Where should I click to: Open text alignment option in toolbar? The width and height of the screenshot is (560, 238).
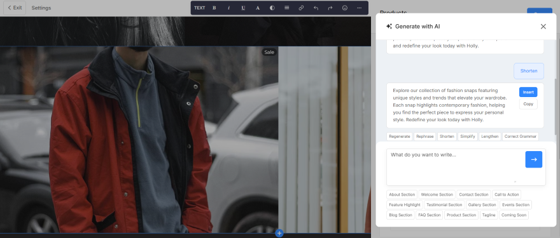click(287, 8)
